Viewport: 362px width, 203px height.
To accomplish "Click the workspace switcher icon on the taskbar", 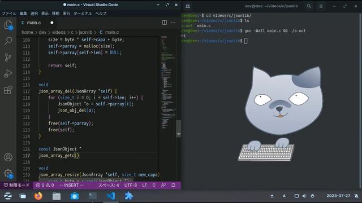I will [x=23, y=196].
